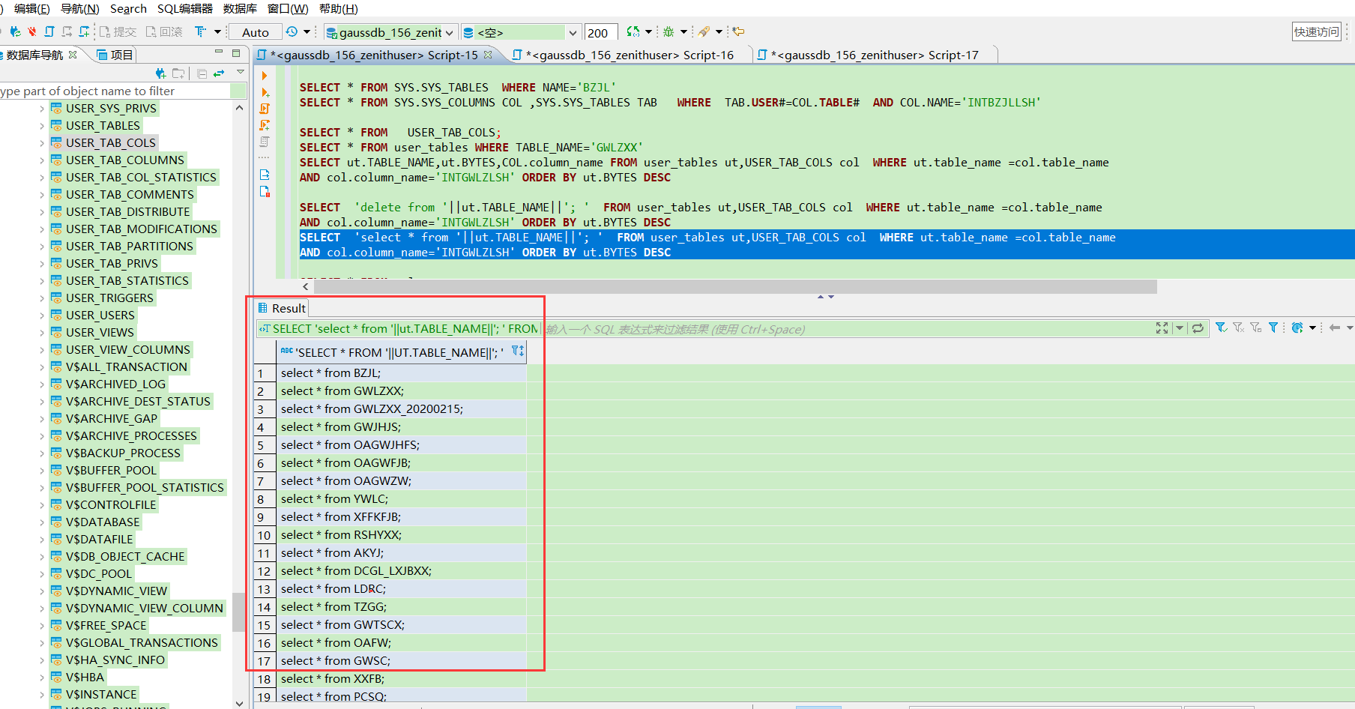This screenshot has width=1355, height=709.
Task: Open the Result tab
Action: point(282,308)
